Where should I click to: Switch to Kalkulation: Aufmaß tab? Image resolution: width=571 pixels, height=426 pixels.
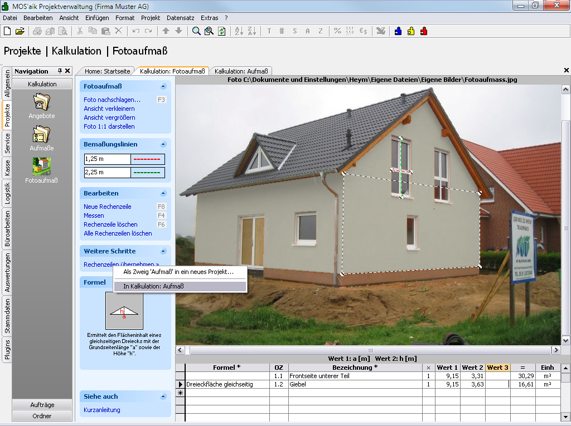(x=241, y=71)
